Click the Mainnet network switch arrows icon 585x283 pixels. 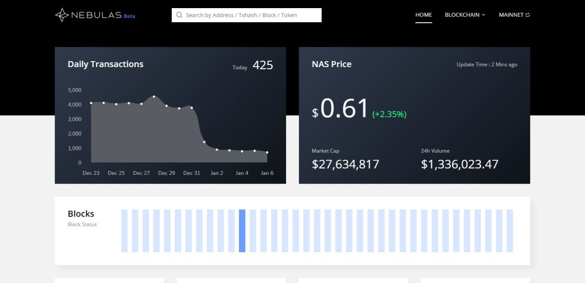528,15
